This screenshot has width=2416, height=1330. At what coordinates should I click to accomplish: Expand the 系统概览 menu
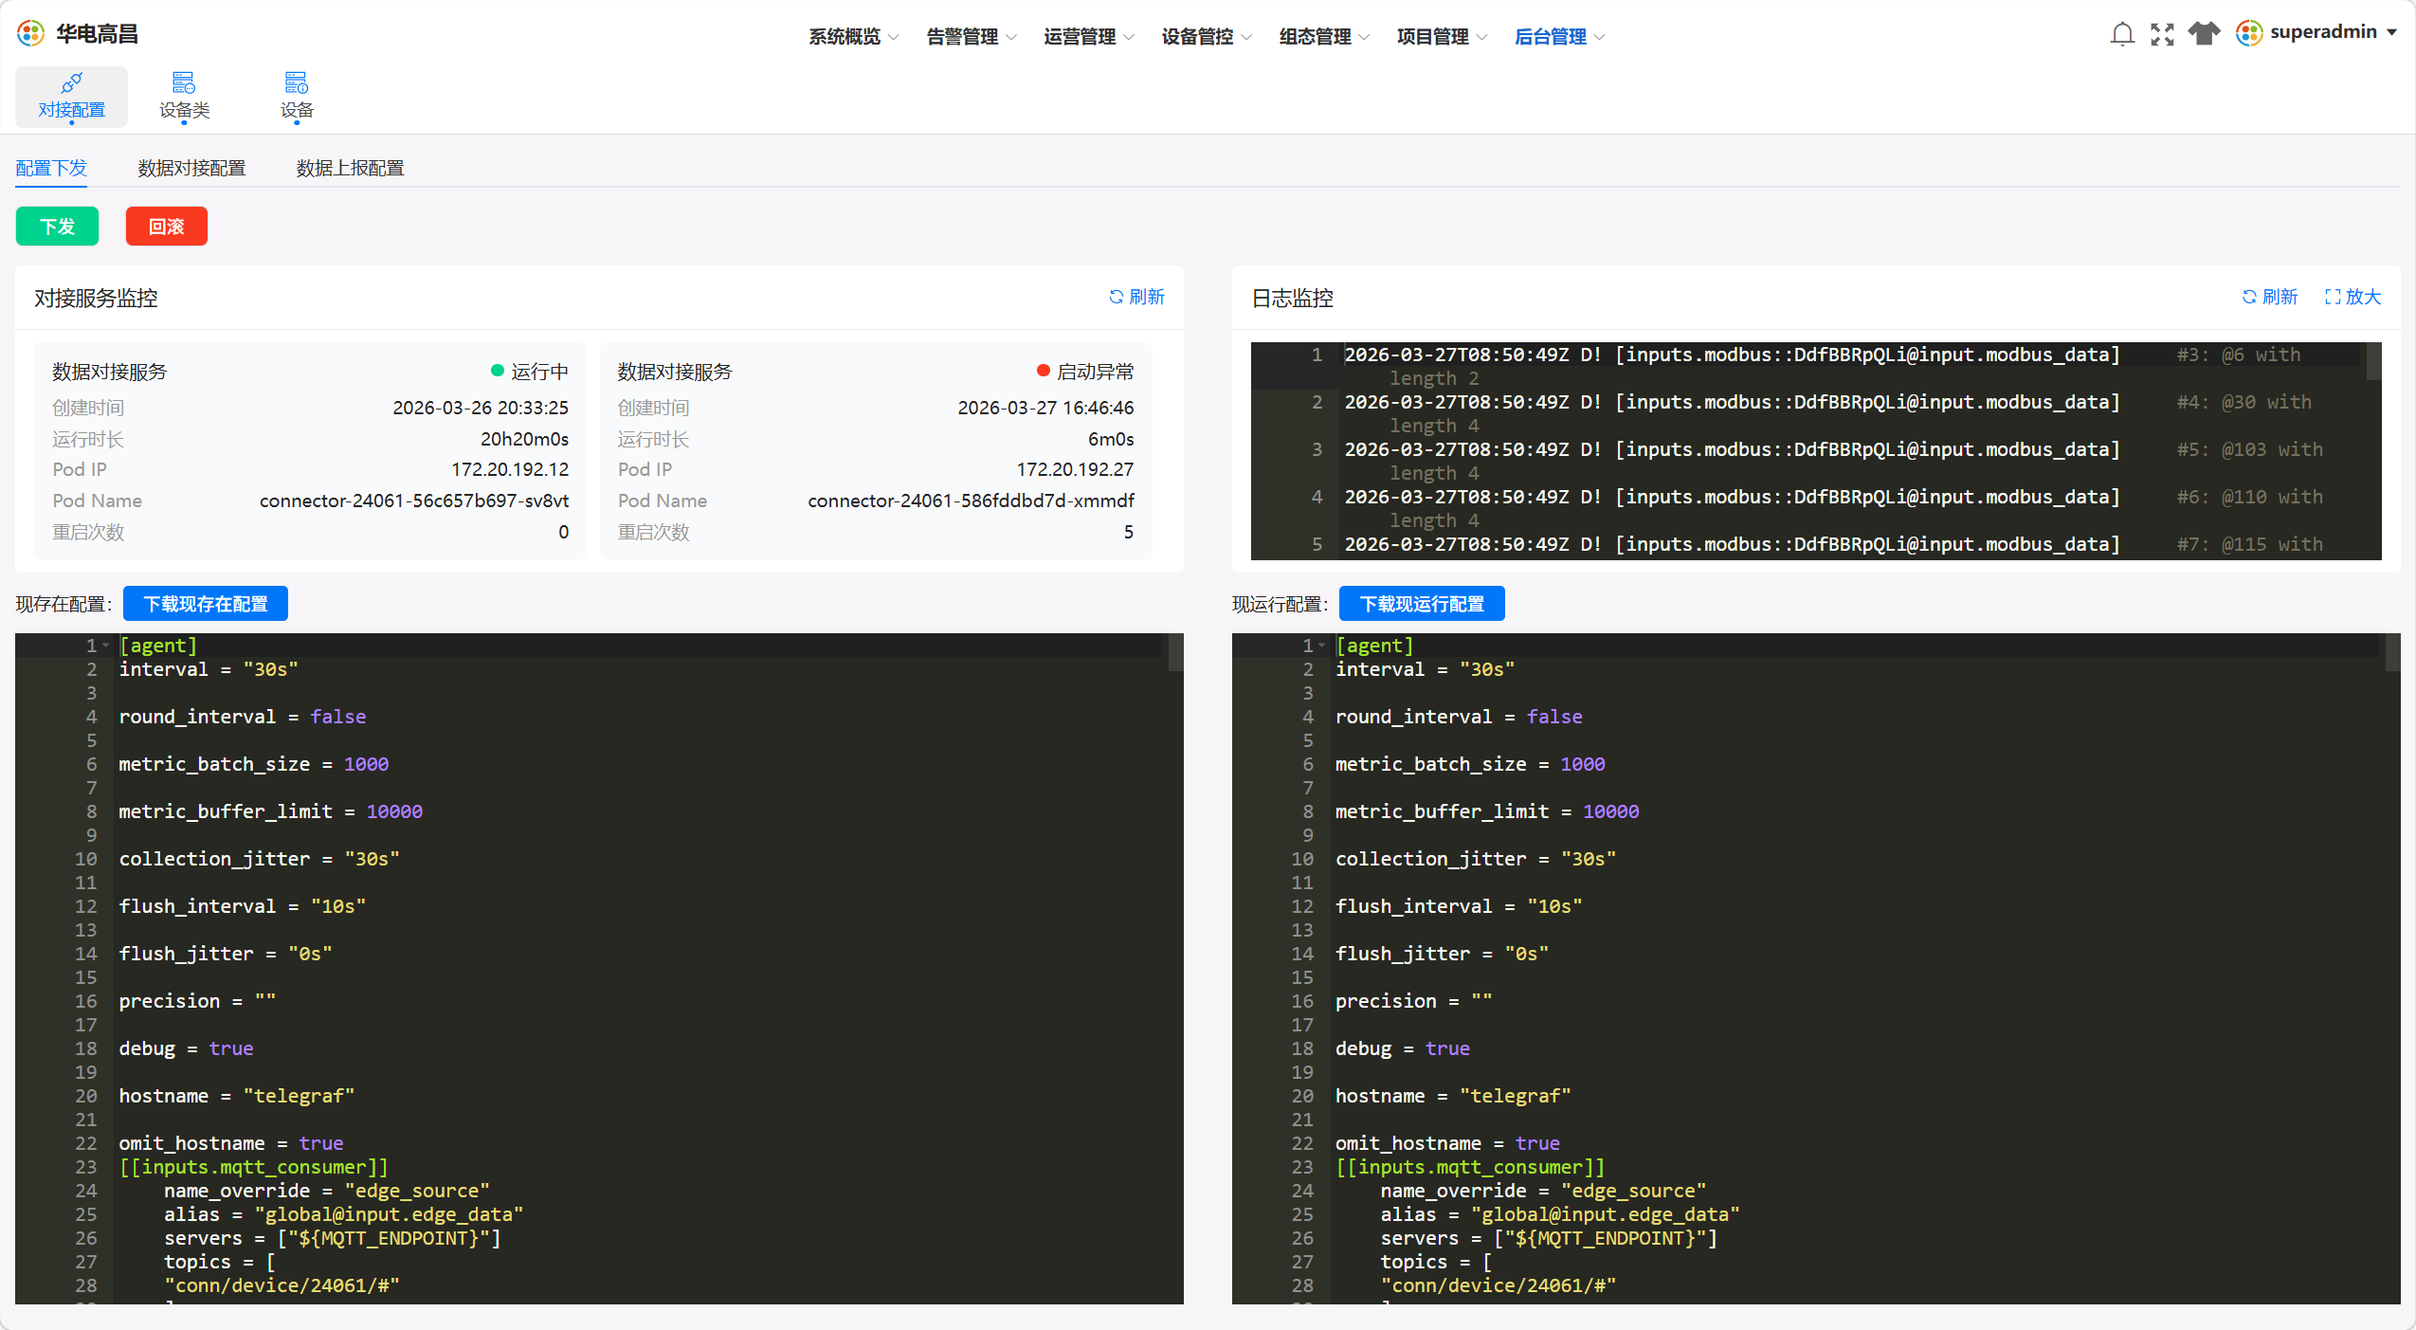coord(853,36)
